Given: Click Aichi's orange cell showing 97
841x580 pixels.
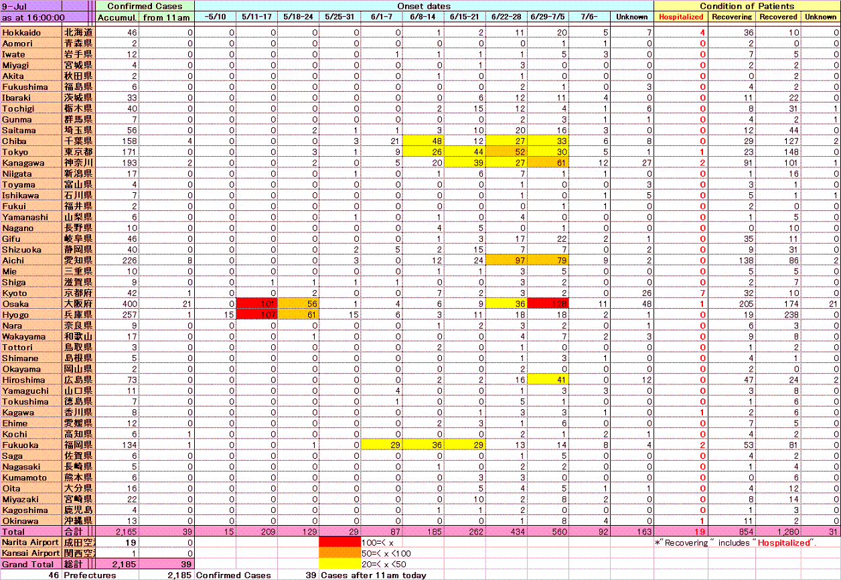Looking at the screenshot, I should [506, 261].
